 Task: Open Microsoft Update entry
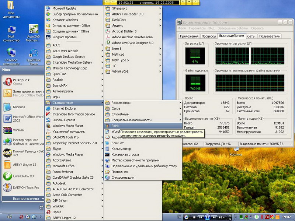(x=74, y=8)
